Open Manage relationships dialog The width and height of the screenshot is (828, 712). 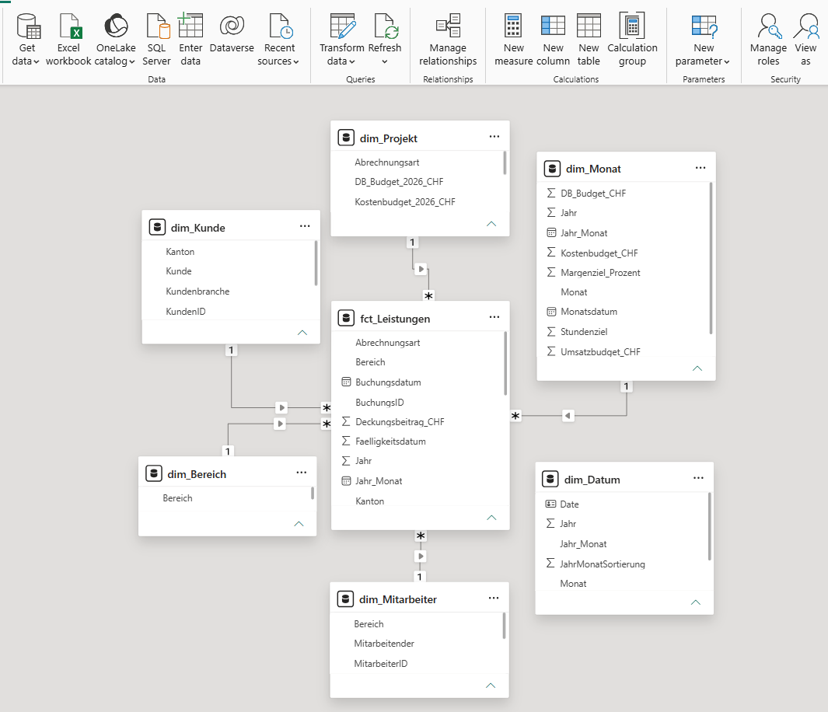point(448,40)
